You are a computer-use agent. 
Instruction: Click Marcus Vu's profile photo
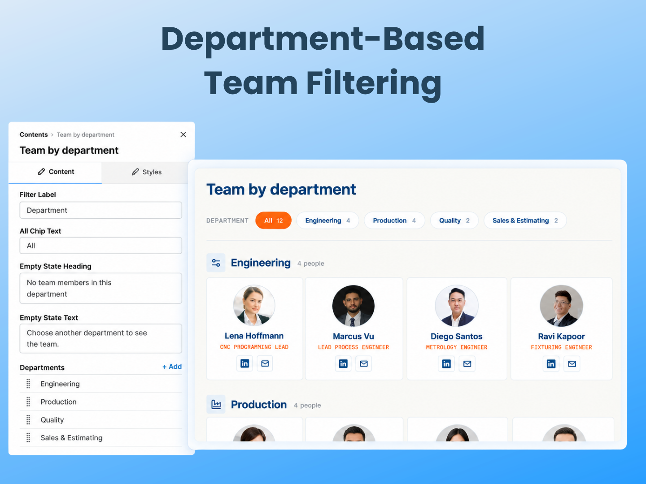(354, 306)
